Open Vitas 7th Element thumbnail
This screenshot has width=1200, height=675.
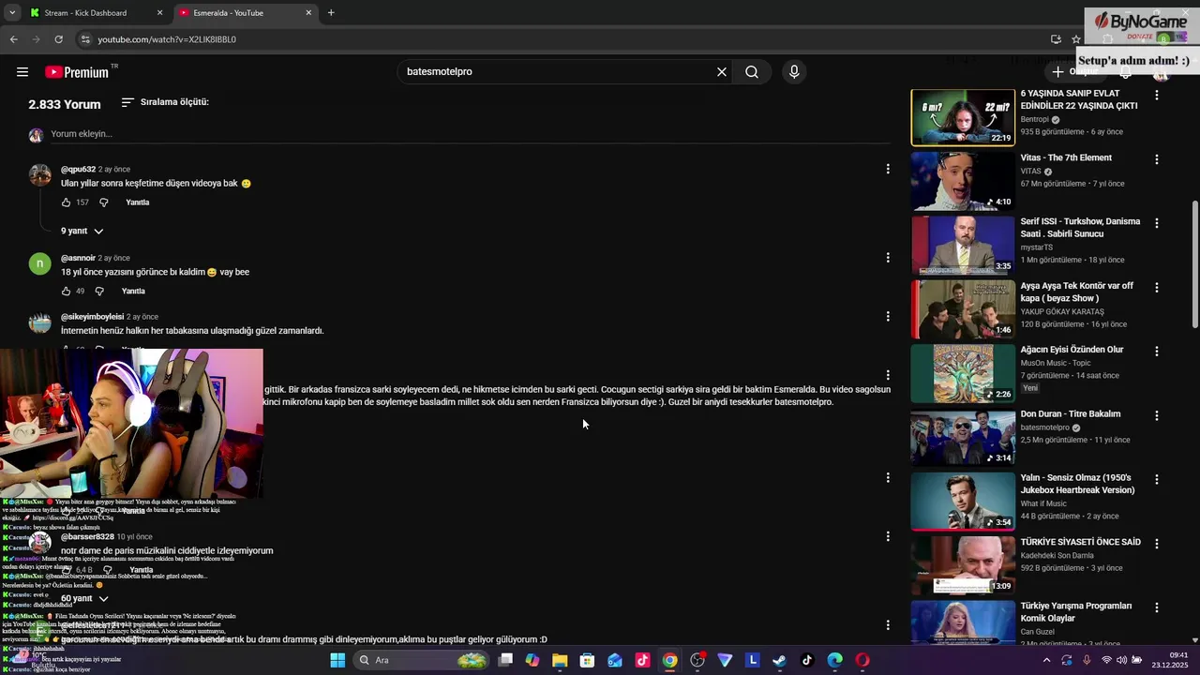[x=963, y=181]
